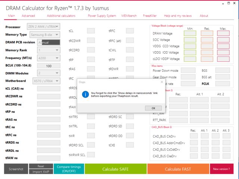Click CAD_BUS CkeDrv Alt. 3 field

pos(226,156)
